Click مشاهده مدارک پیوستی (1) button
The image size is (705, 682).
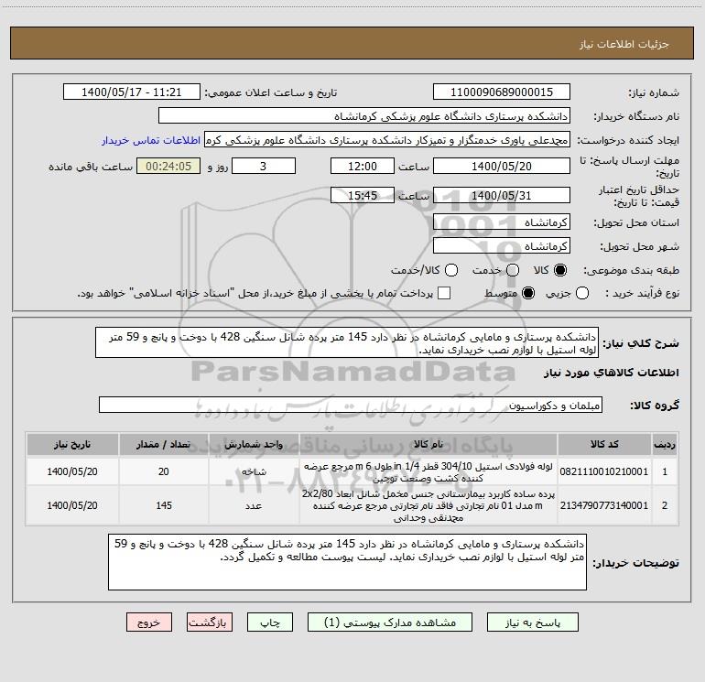tap(390, 622)
